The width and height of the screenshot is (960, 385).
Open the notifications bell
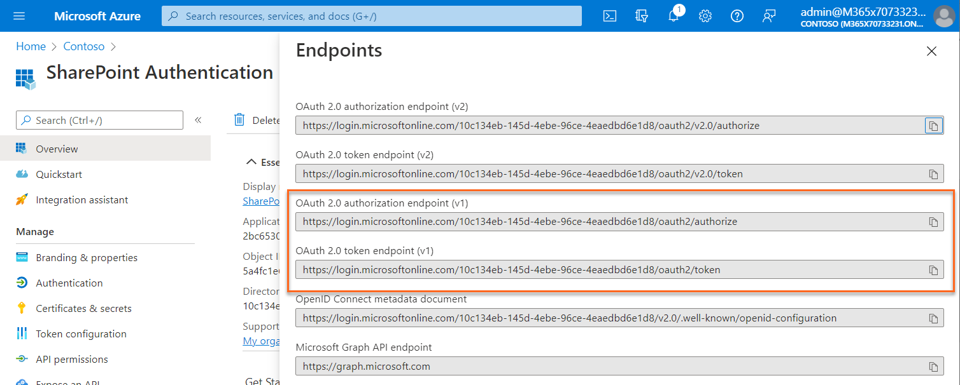tap(673, 16)
